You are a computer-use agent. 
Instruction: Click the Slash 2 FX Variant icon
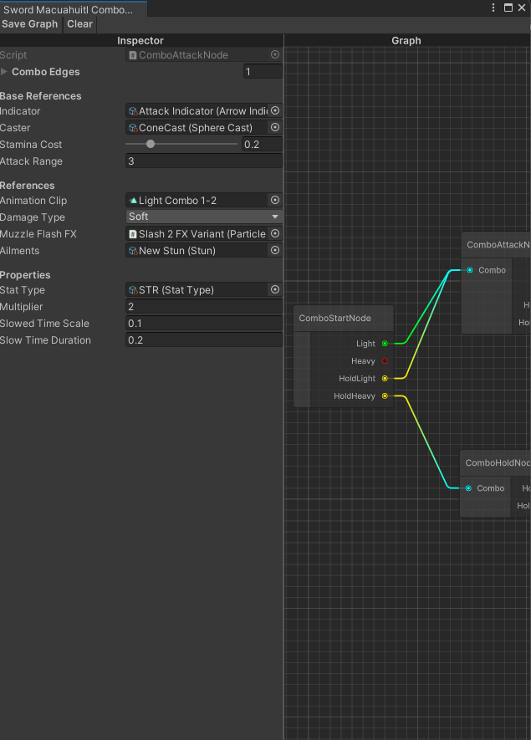(x=133, y=234)
